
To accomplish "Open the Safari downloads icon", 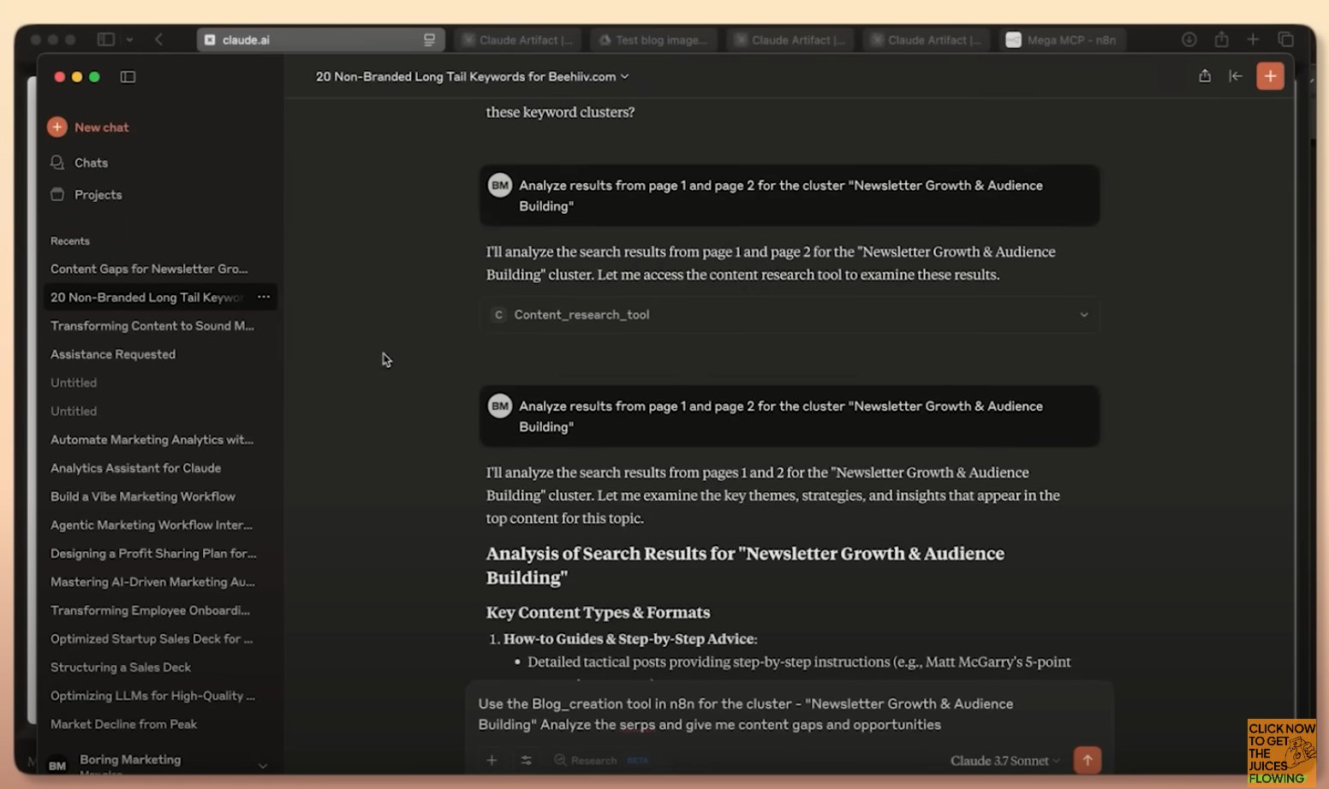I will tap(1189, 39).
